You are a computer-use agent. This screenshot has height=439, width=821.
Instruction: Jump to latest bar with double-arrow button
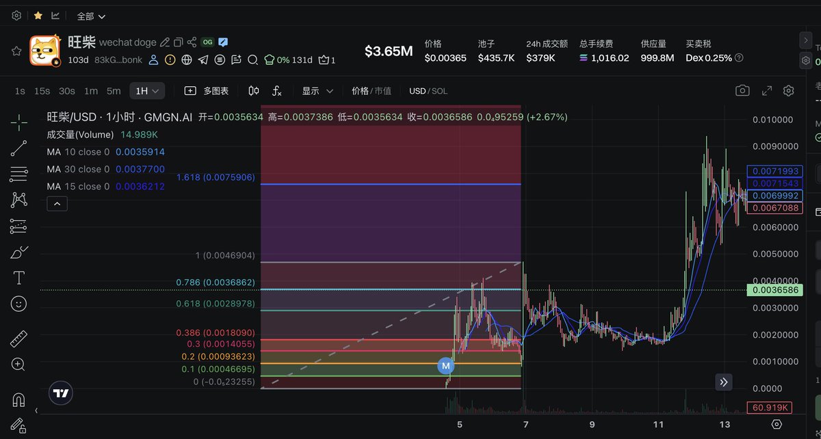coord(724,382)
